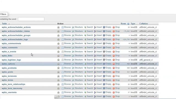Click Empty icon for wpbx_terms
This screenshot has height=99, width=176.
[104, 80]
